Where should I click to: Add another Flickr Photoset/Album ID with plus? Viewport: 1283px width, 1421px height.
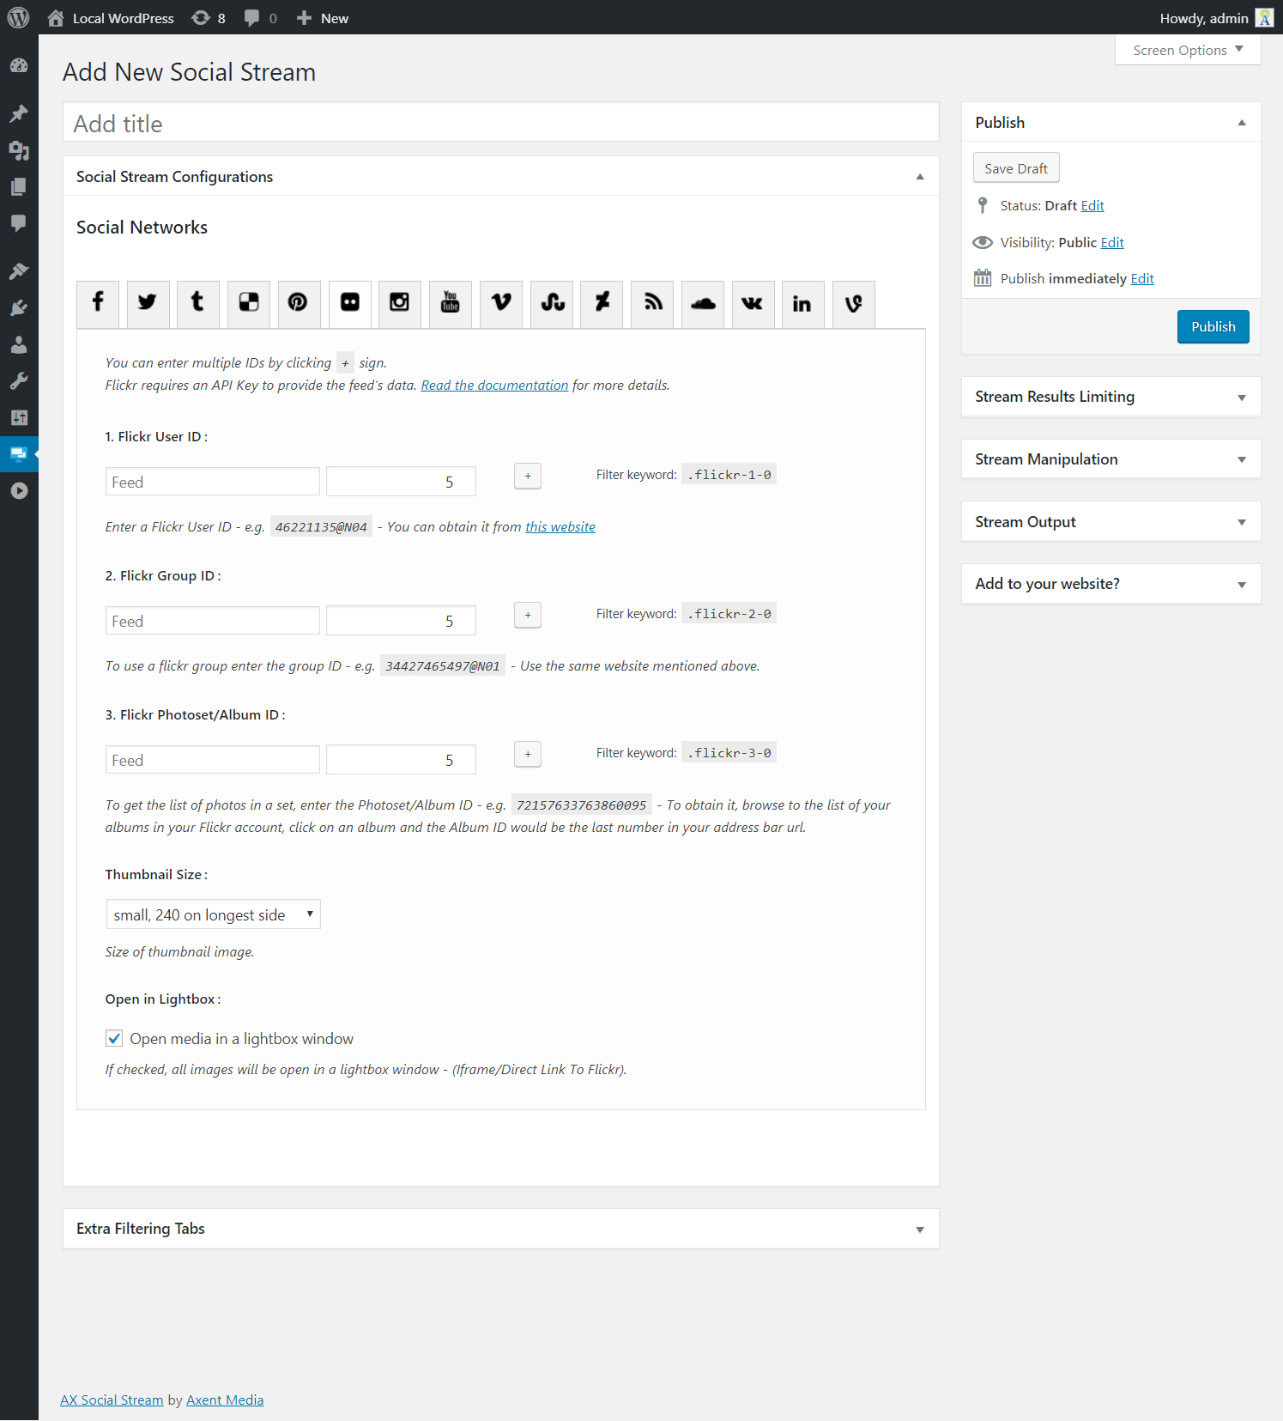point(528,754)
